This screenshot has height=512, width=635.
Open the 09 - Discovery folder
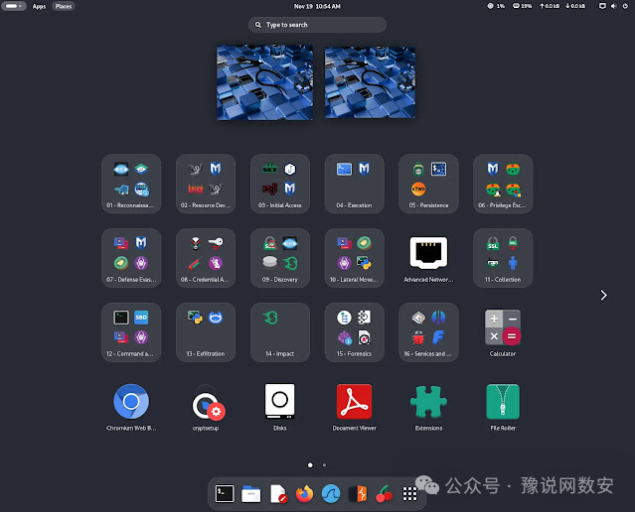[x=280, y=258]
